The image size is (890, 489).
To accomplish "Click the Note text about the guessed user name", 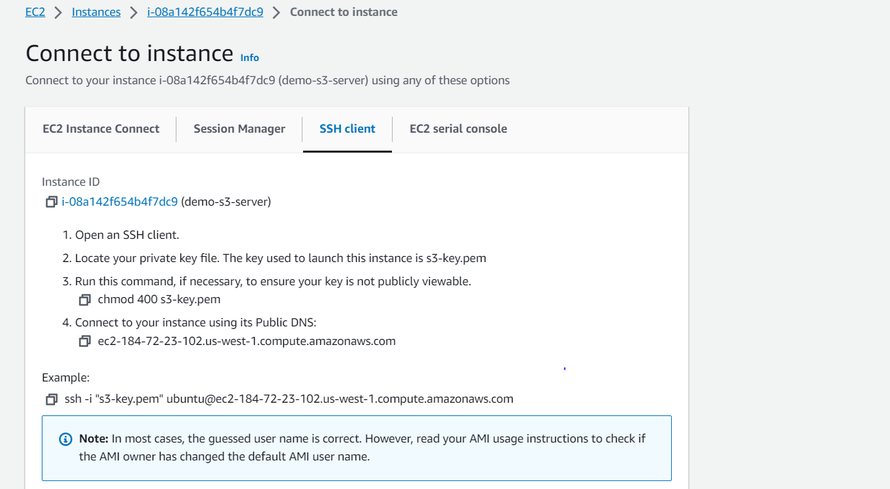I will [x=362, y=448].
